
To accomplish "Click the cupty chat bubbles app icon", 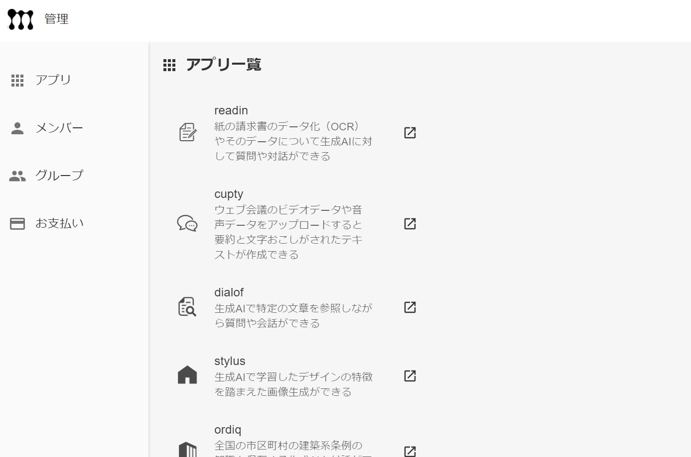I will [x=187, y=223].
